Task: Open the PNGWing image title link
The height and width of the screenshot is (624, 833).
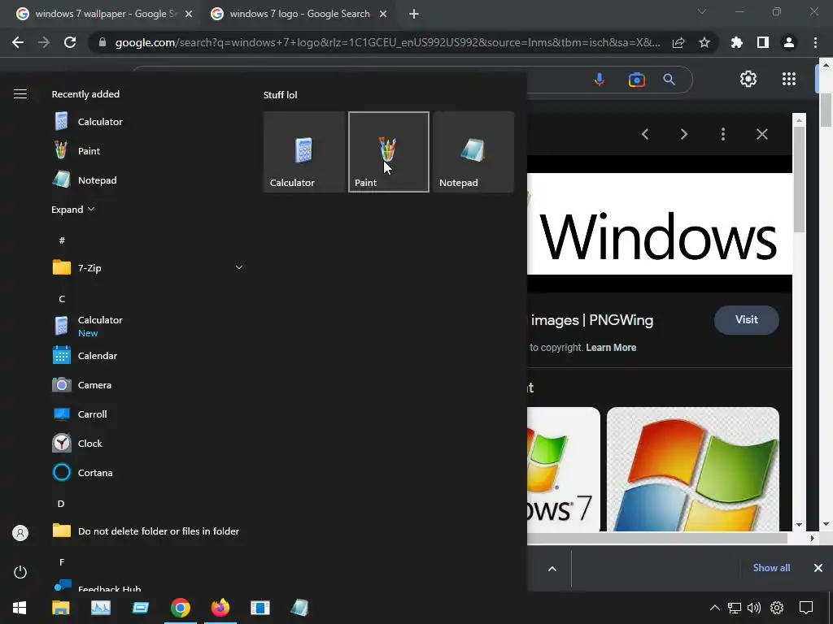Action: coord(591,320)
